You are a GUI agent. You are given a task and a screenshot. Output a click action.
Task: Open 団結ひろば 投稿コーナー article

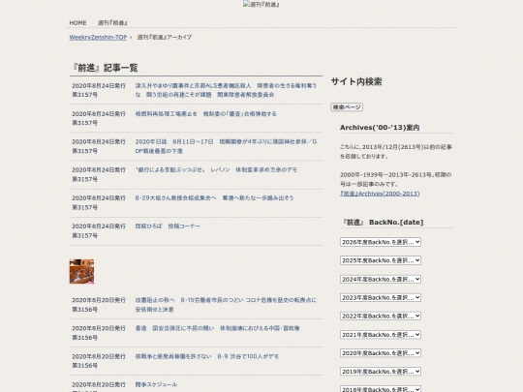(168, 226)
